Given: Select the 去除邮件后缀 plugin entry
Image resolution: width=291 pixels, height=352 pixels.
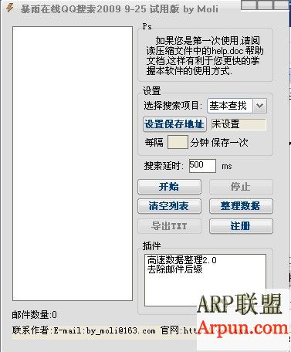Looking at the screenshot, I should (x=174, y=269).
